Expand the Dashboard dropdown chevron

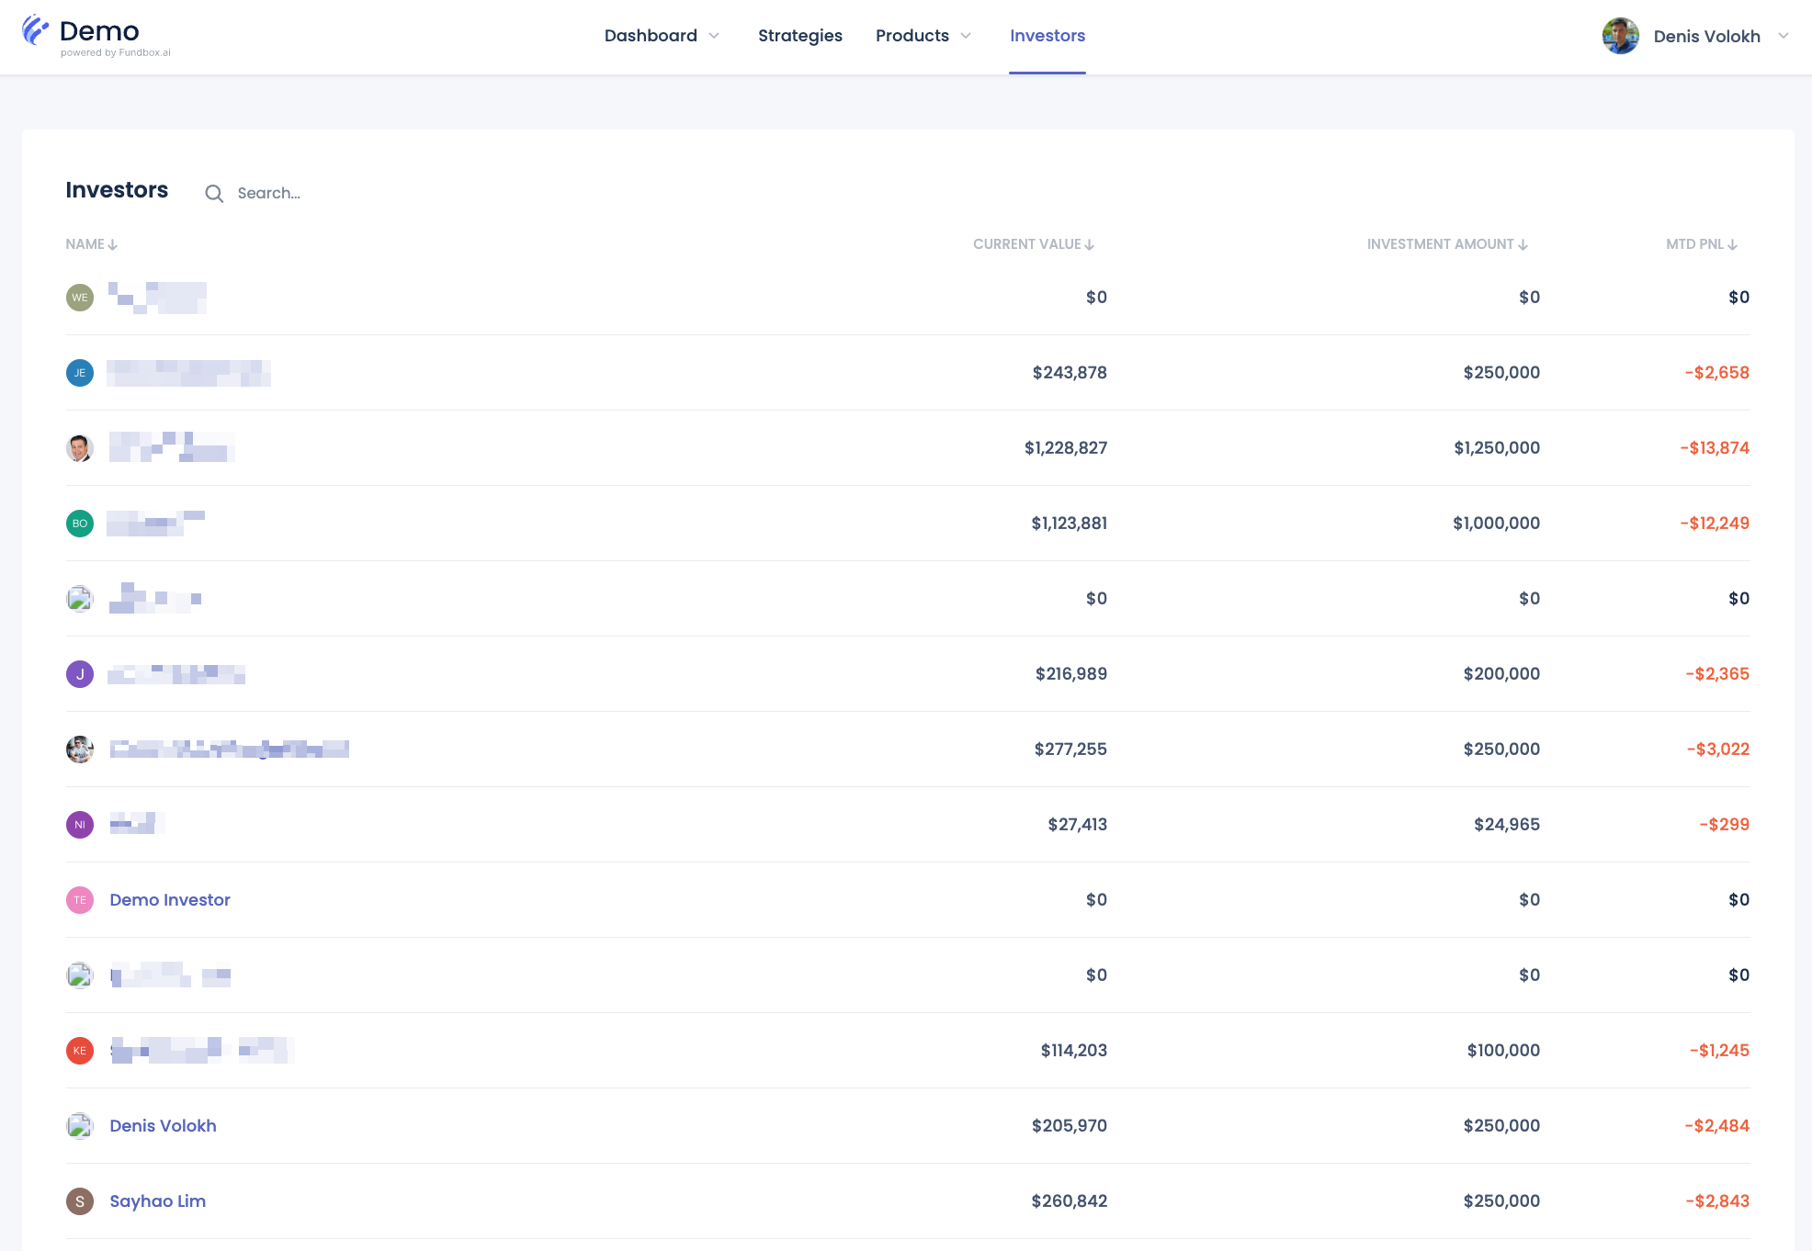[714, 36]
